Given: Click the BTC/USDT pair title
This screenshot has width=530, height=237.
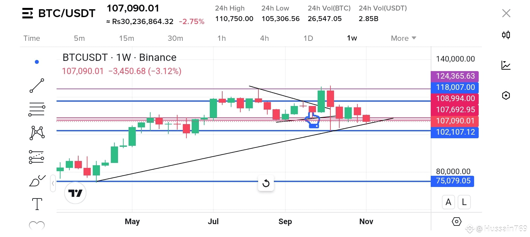Looking at the screenshot, I should [x=67, y=13].
